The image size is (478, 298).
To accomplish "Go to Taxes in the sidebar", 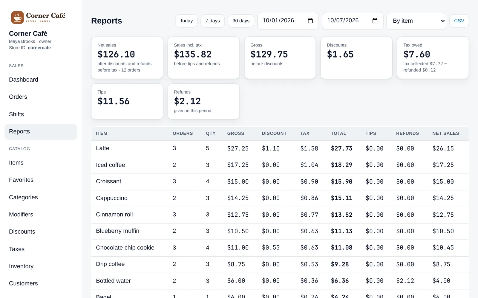I will click(x=41, y=249).
